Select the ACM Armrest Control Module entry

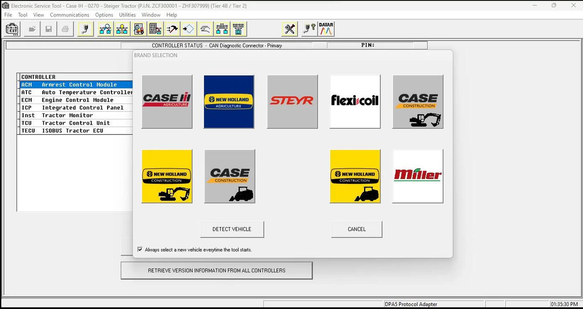pos(74,84)
